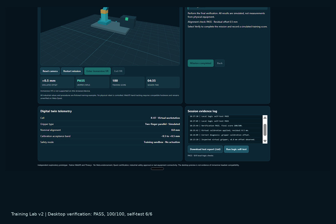The width and height of the screenshot is (336, 224).
Task: Click the 'Digital twin telemetry' heading
Action: 56,111
